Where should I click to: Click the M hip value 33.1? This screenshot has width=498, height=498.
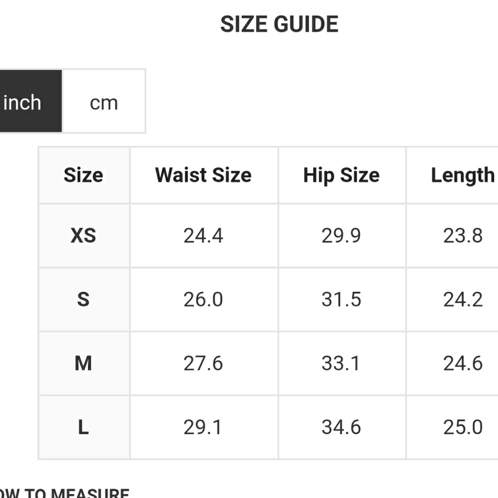coord(341,364)
